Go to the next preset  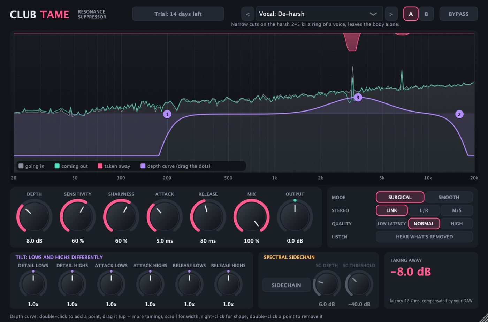coord(391,14)
